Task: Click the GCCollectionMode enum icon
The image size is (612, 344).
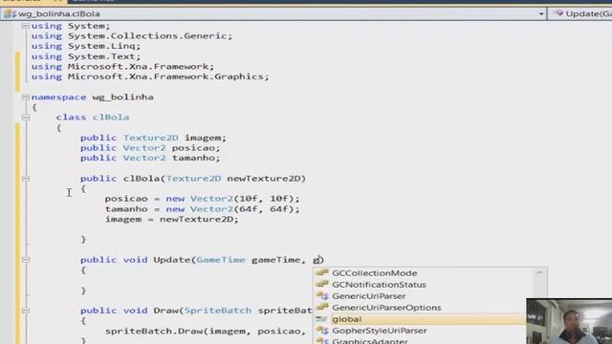Action: (322, 272)
